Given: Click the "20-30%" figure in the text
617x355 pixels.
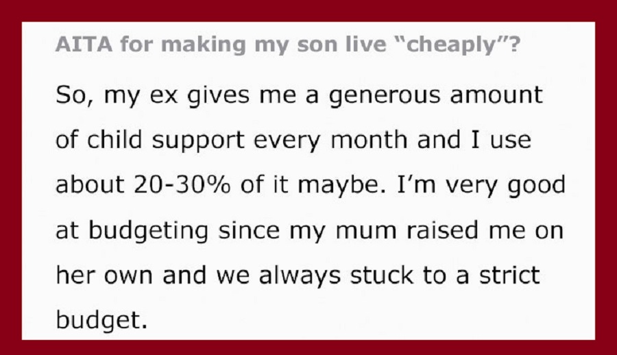Looking at the screenshot, I should [x=182, y=184].
